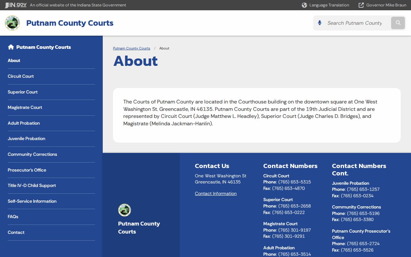
Task: Click the external link icon beside Governor Mike Braun
Action: [x=361, y=5]
